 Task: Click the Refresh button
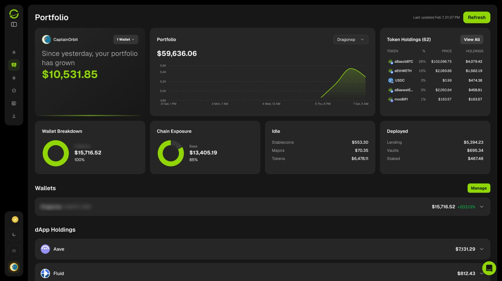(x=476, y=18)
